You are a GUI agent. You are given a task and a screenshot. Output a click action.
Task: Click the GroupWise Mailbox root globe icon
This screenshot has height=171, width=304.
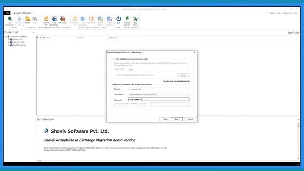pos(9,37)
